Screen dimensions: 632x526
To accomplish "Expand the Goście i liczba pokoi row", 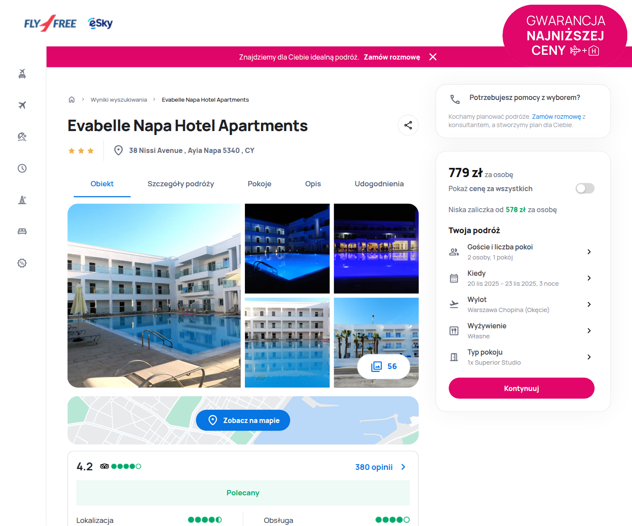I will 521,252.
